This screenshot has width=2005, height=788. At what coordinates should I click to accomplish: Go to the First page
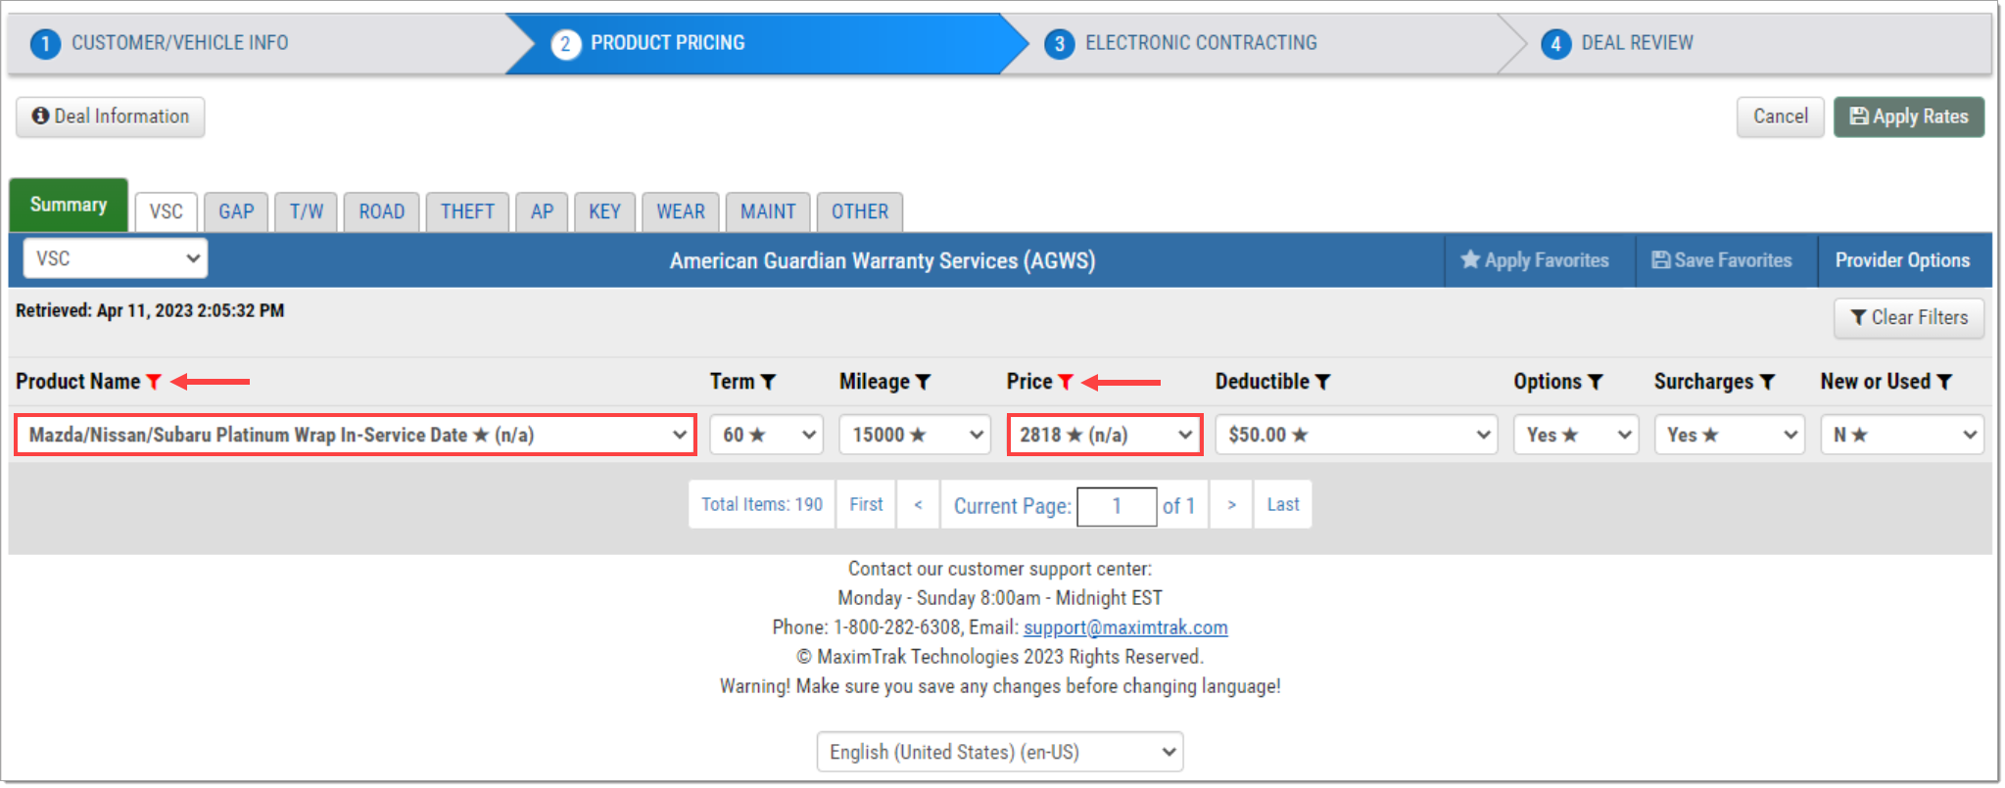tap(866, 504)
